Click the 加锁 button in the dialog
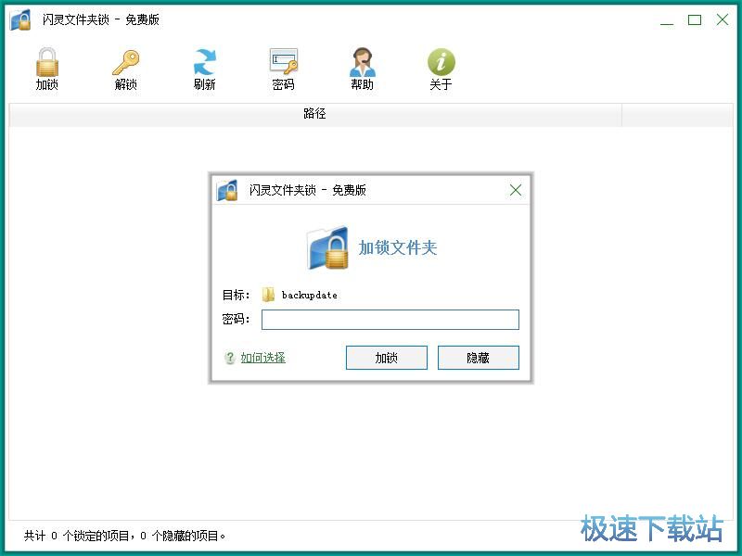This screenshot has height=556, width=742. pos(386,358)
